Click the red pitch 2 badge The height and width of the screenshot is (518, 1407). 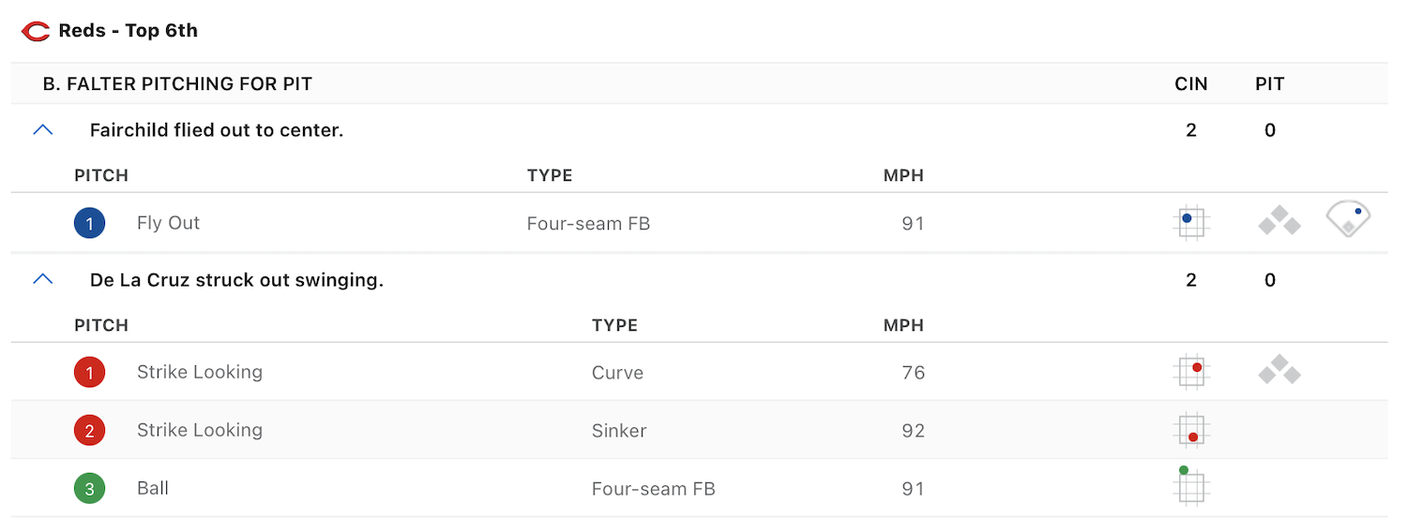[90, 431]
